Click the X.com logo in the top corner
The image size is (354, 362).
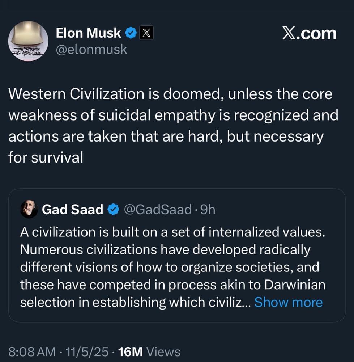tap(309, 33)
